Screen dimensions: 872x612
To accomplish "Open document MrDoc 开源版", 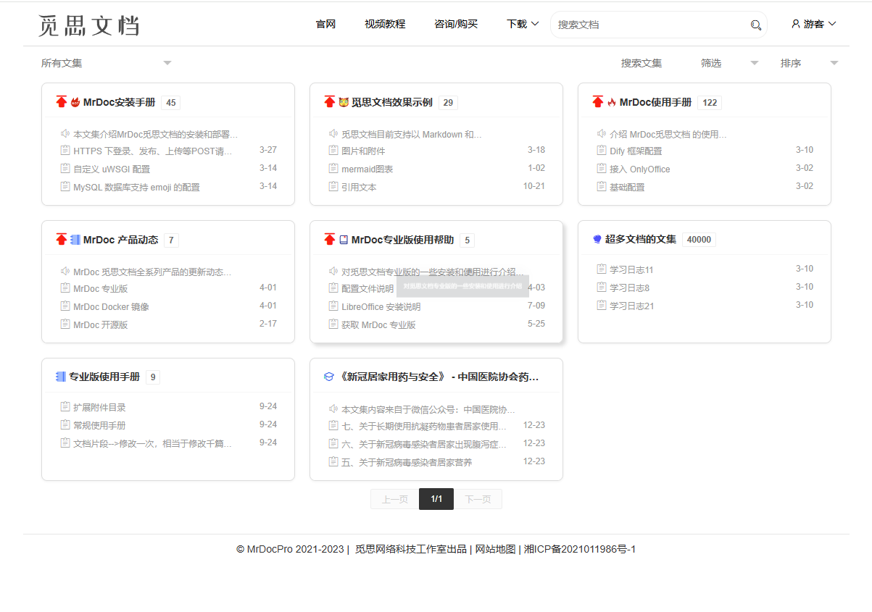I will 100,324.
